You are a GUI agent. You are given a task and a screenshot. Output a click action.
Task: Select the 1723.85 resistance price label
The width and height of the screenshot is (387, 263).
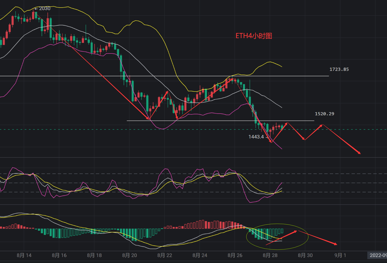pos(339,69)
